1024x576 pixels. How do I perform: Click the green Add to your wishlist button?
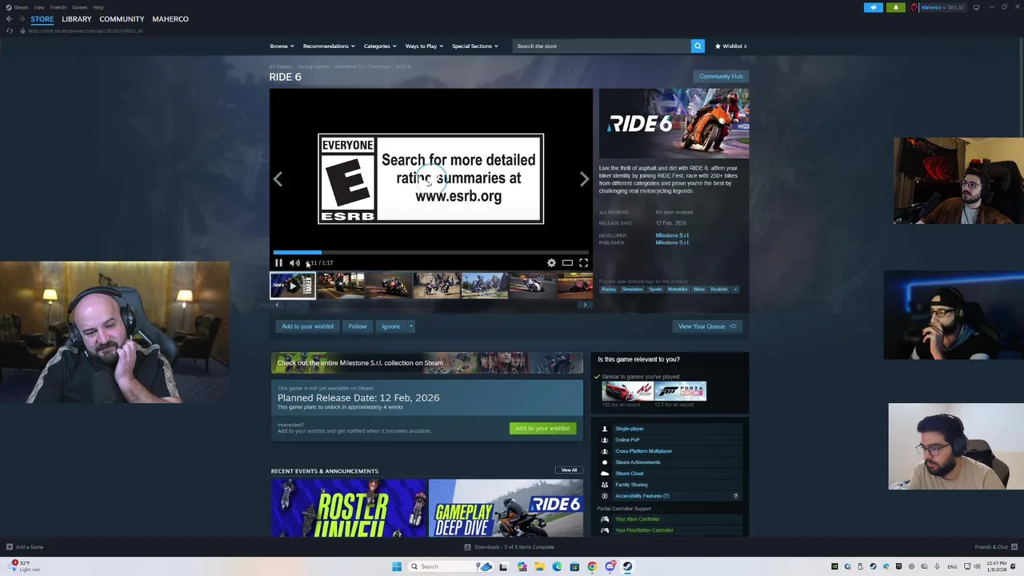[x=542, y=429]
